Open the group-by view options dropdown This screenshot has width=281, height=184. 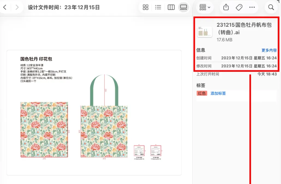click(x=205, y=7)
